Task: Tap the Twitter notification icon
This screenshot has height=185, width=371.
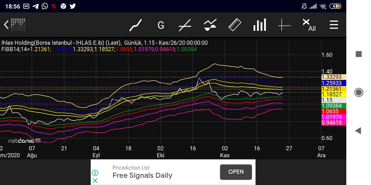Action: 73,6
